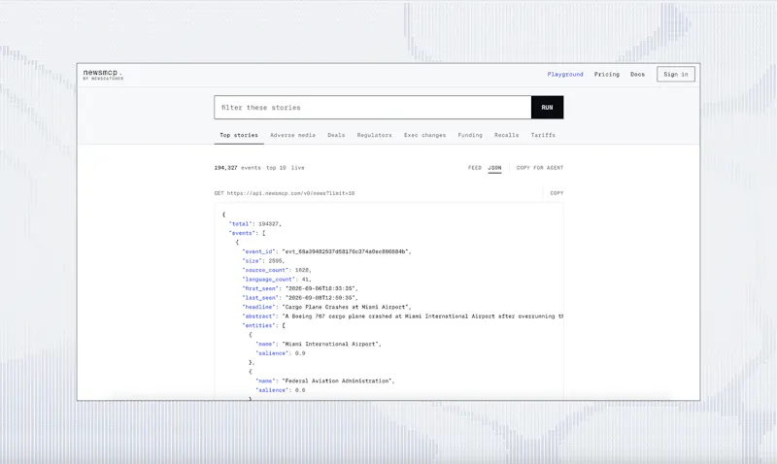The height and width of the screenshot is (464, 777).
Task: Select the Top stories tab
Action: coord(239,135)
